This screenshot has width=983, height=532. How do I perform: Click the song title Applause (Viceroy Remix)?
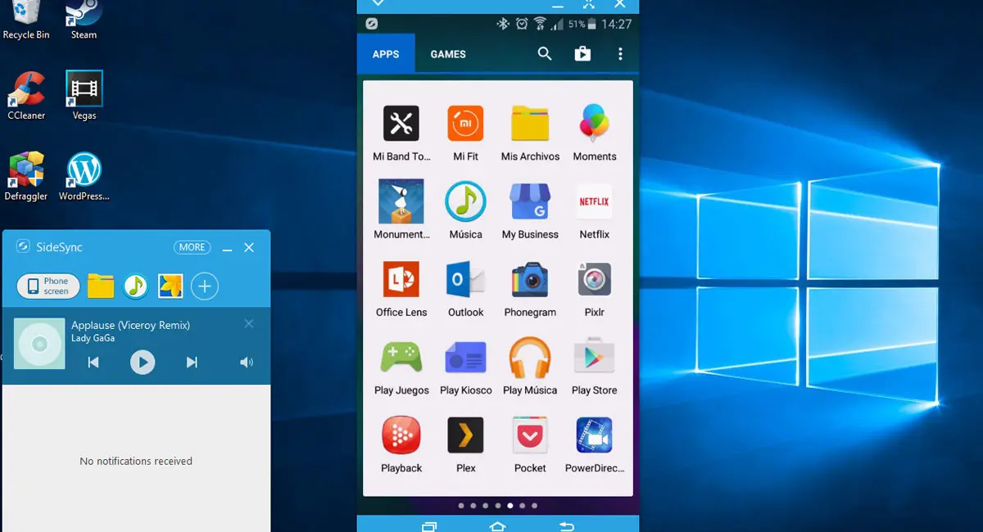click(x=130, y=325)
